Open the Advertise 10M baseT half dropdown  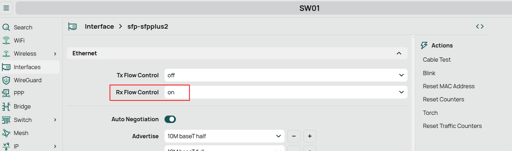pyautogui.click(x=224, y=136)
